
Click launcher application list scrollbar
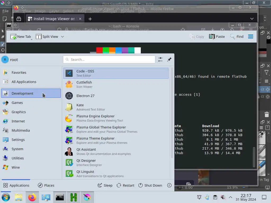172,113
